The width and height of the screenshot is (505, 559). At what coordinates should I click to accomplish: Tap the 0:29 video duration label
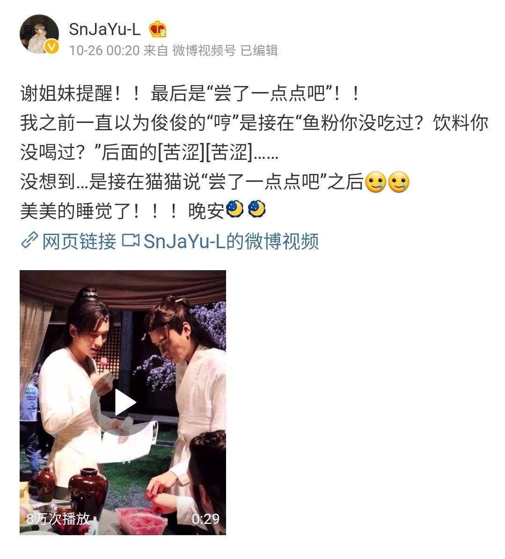tap(205, 519)
